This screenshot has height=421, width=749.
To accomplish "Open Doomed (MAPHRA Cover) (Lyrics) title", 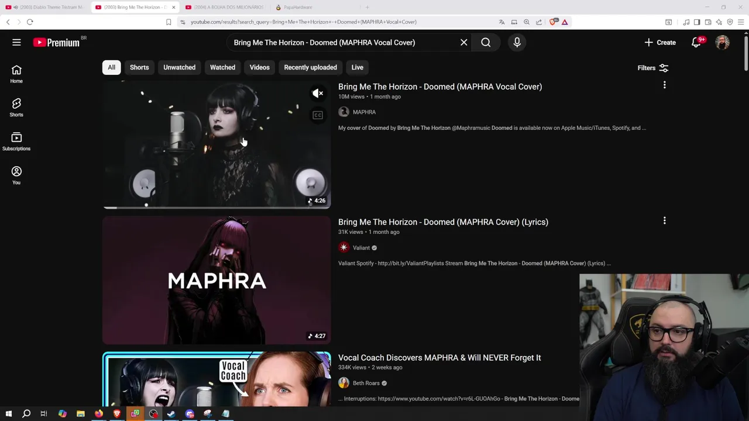I will point(443,222).
